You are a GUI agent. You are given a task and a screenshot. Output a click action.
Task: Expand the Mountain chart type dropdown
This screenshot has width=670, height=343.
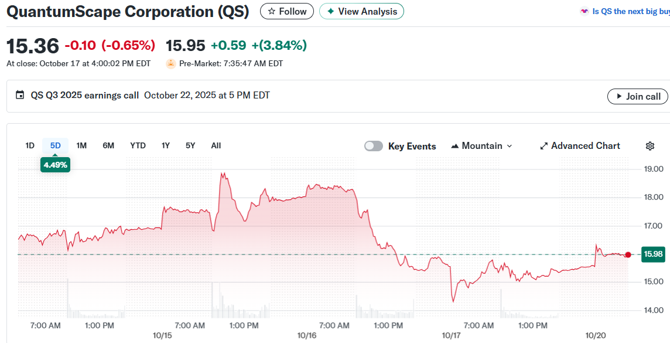(x=509, y=146)
